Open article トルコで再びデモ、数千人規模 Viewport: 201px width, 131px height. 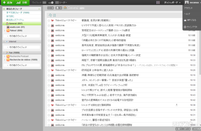tap(107, 90)
